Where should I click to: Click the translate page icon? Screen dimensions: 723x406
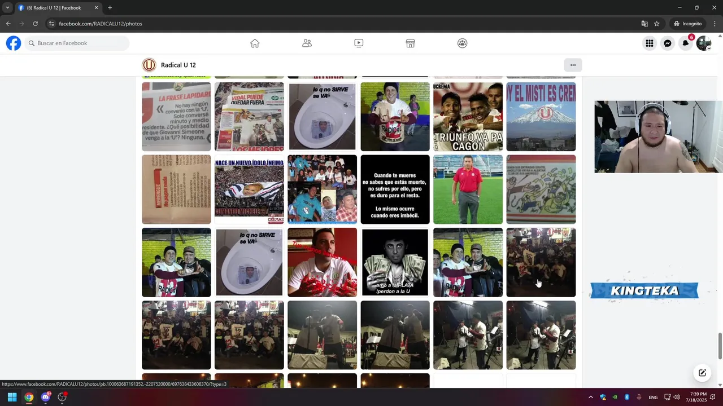(644, 24)
